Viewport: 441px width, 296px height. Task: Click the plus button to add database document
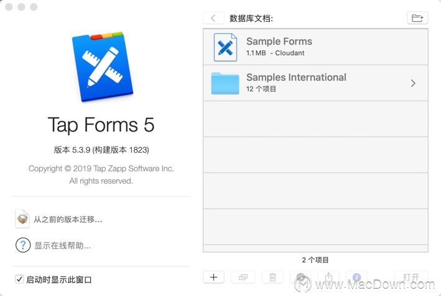[x=213, y=277]
